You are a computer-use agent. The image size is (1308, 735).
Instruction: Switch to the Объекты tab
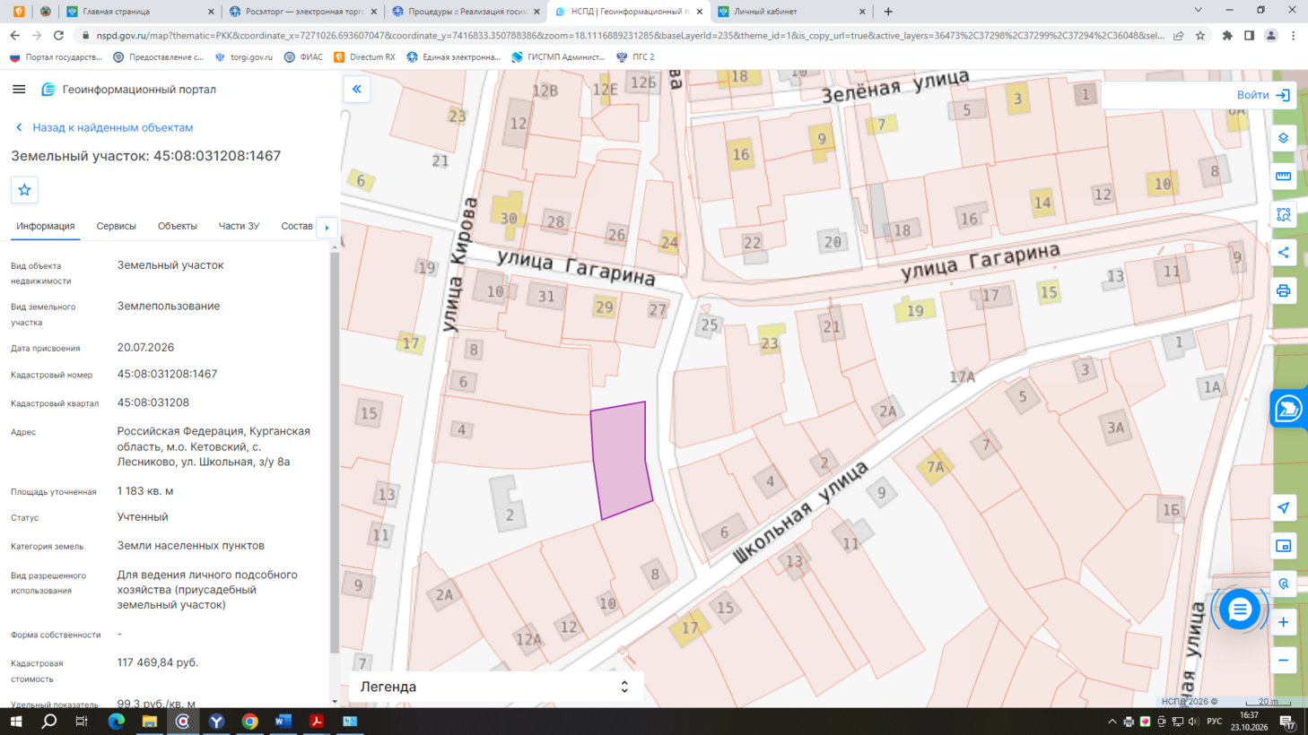178,226
